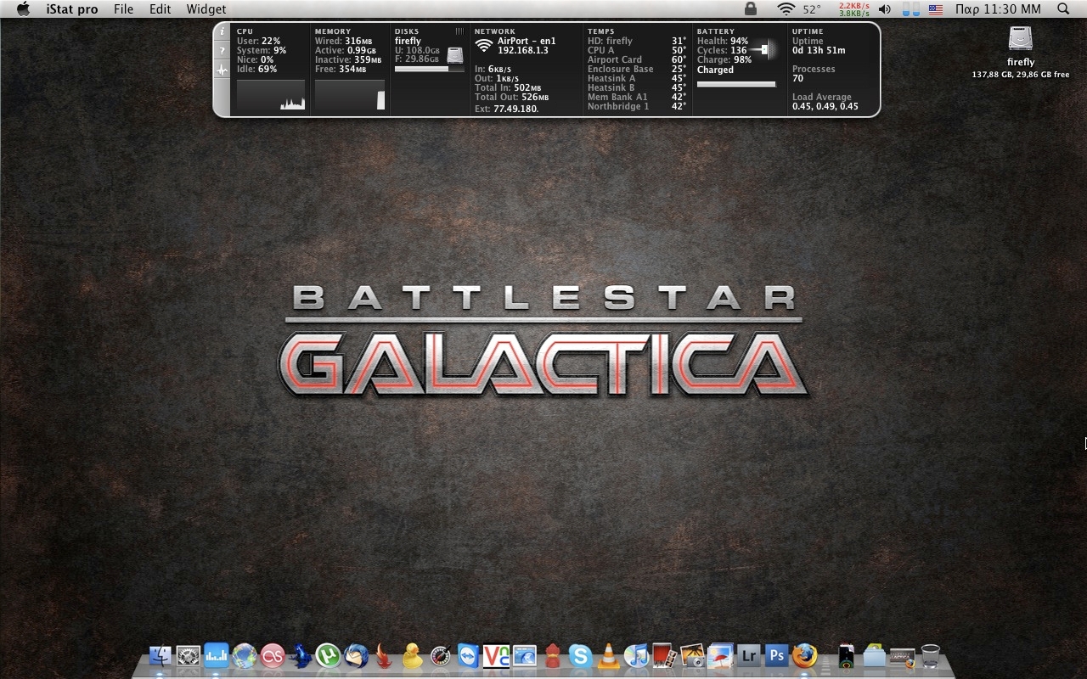Image resolution: width=1087 pixels, height=679 pixels.
Task: Launch Lightroom from the dock
Action: (748, 655)
